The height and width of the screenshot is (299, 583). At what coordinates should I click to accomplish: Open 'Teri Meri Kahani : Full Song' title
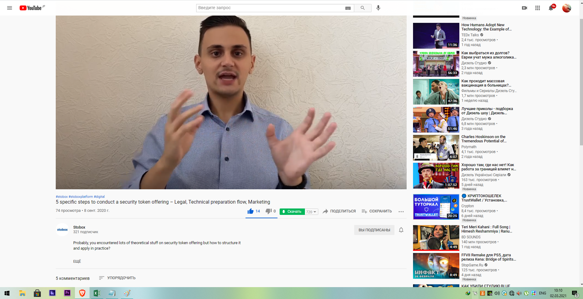tap(487, 229)
